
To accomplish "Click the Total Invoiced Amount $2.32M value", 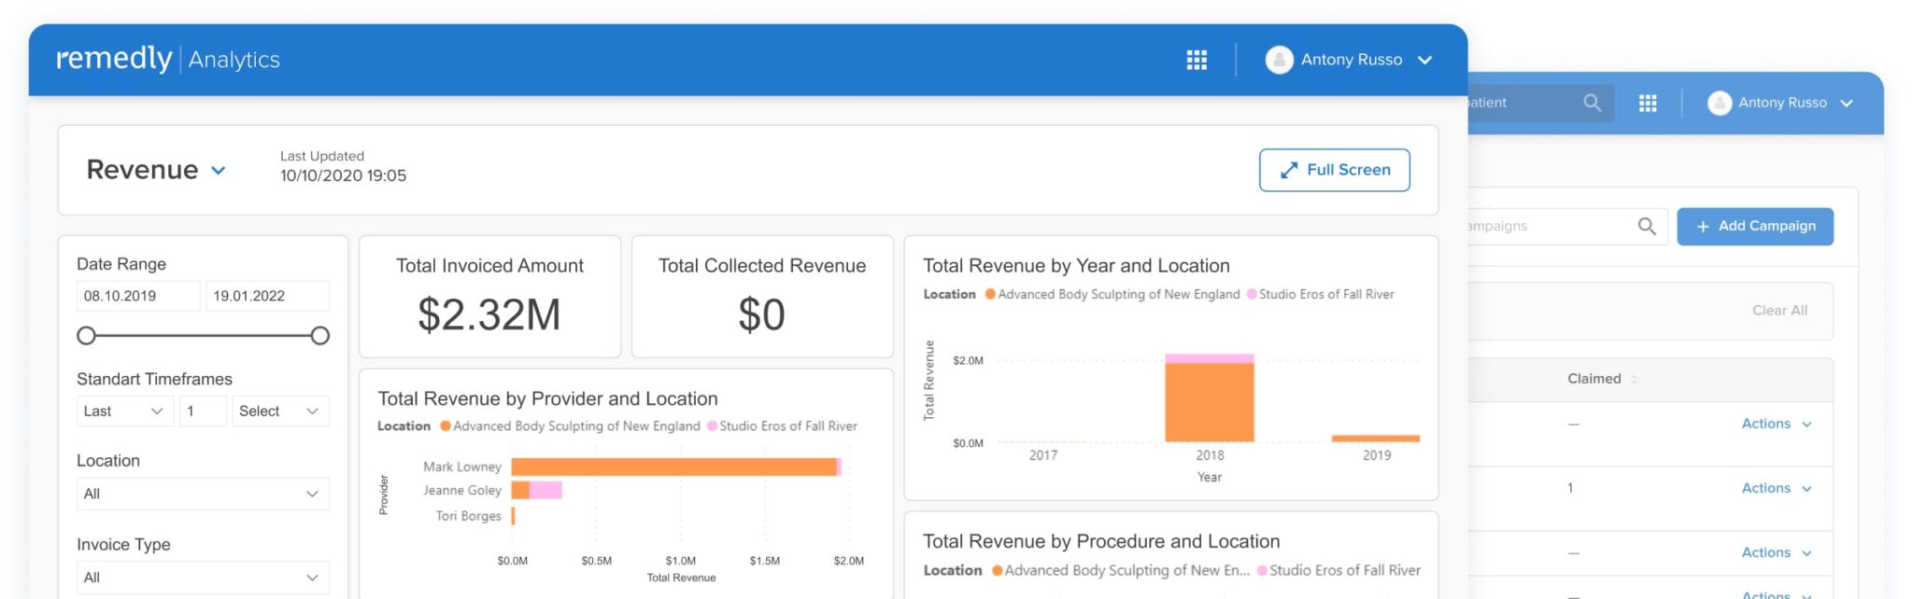I will click(x=489, y=314).
